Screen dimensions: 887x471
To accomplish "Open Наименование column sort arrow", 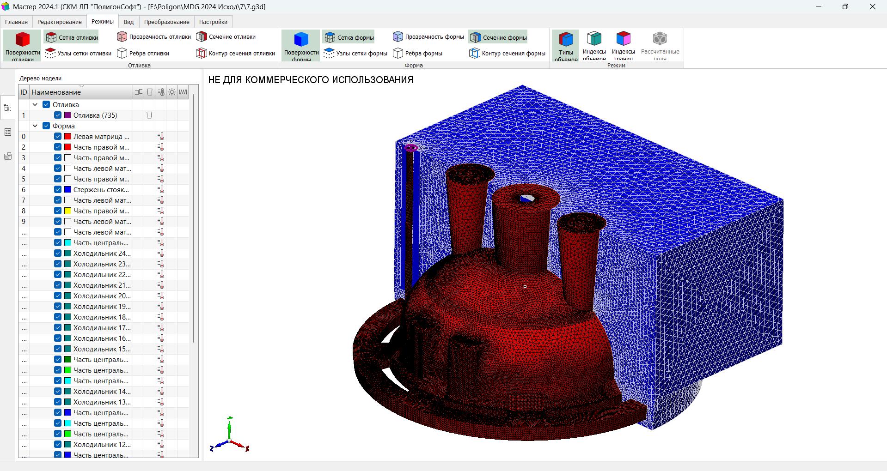I will [x=82, y=86].
